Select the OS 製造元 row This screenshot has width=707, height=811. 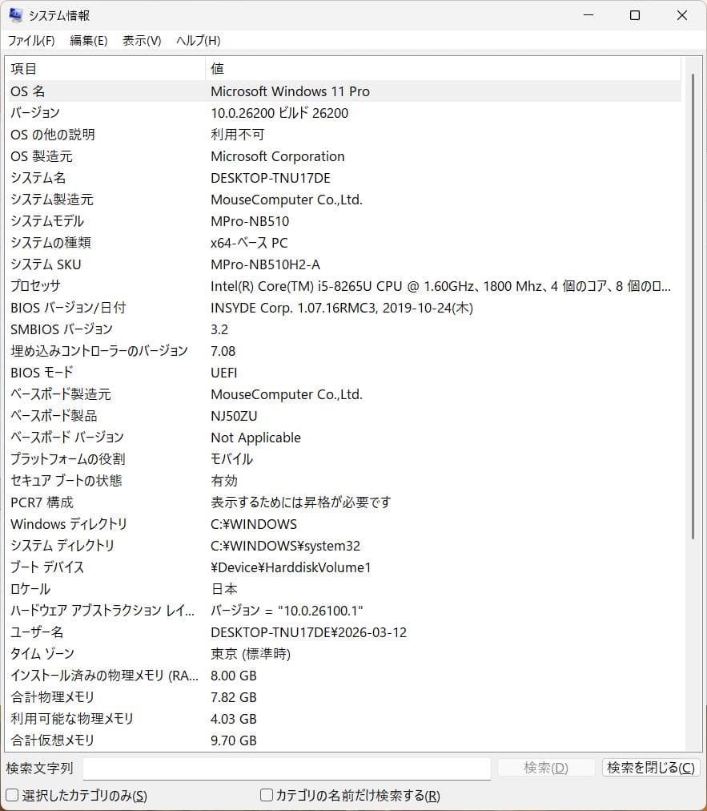(x=344, y=157)
